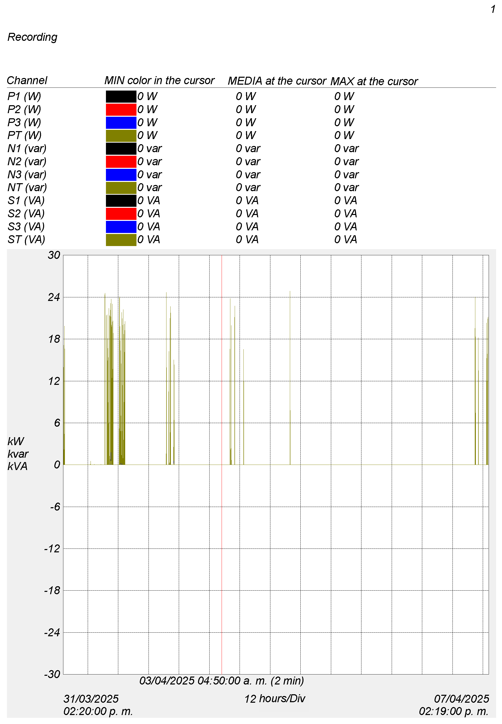Click the red P2 (W) color swatch

click(121, 110)
